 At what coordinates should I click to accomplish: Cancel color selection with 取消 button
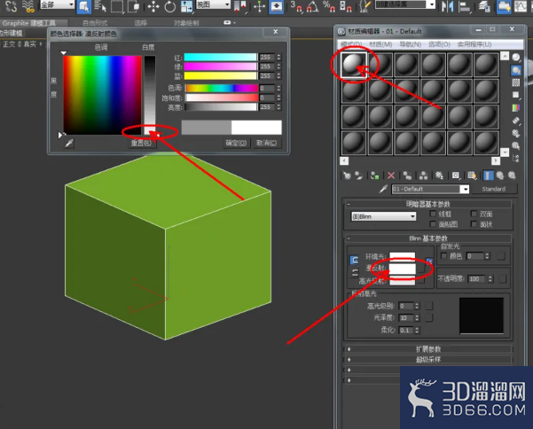click(x=266, y=143)
